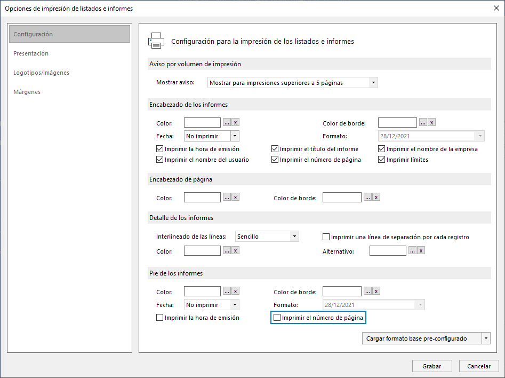Viewport: 505px width, 378px height.
Task: Open picker for Pie de los informes Color de borde
Action: point(367,291)
